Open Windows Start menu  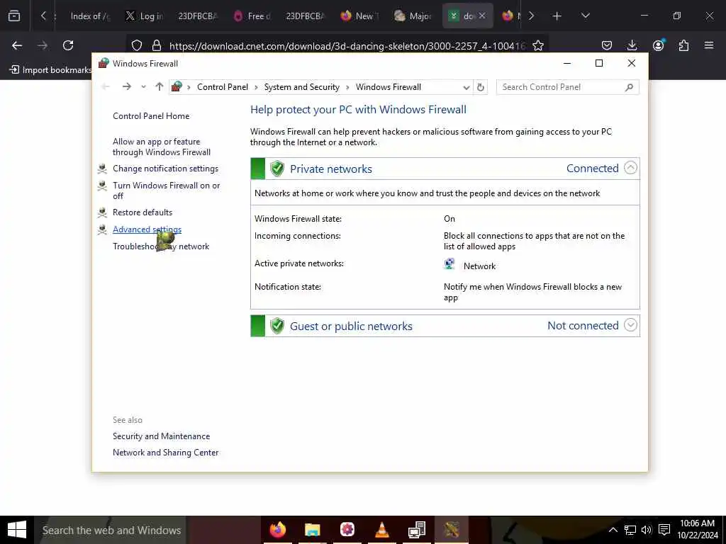17,530
